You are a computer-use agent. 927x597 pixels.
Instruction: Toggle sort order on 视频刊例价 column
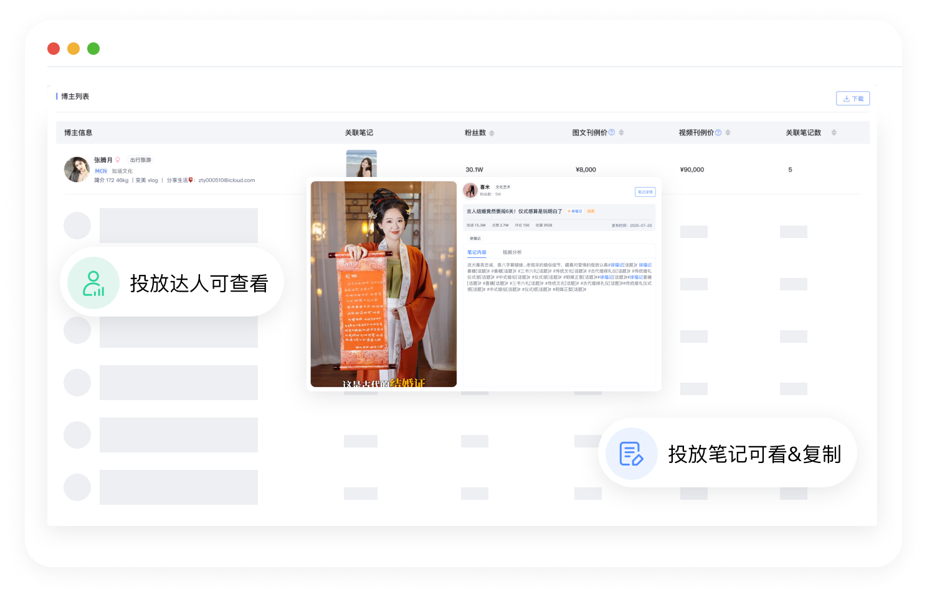[728, 132]
